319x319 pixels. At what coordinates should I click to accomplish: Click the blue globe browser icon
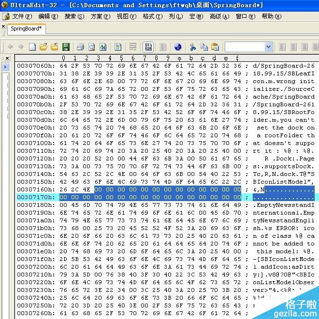click(178, 47)
